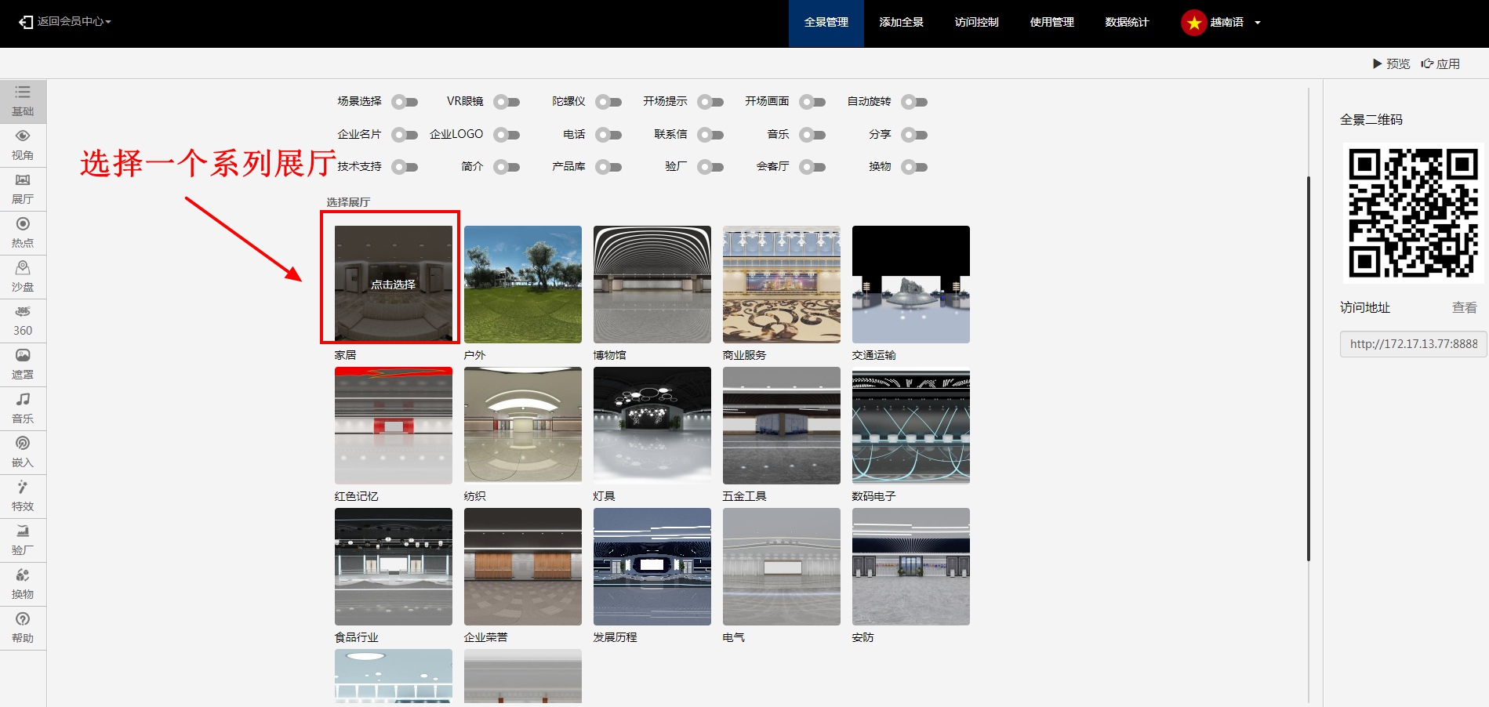Viewport: 1489px width, 707px height.
Task: Toggle the 场景选择 switch
Action: point(405,102)
